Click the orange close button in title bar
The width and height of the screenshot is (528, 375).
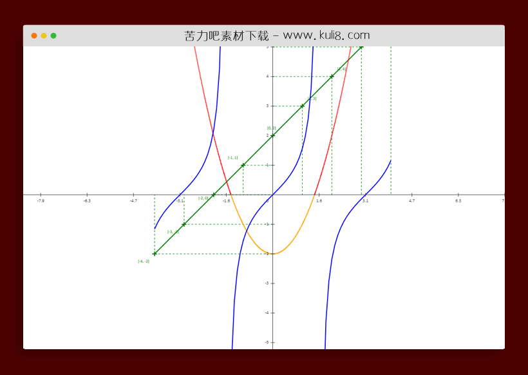(x=34, y=35)
